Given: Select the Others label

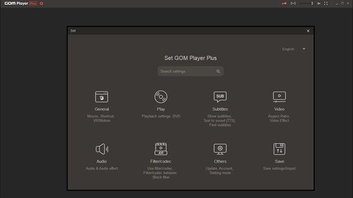Looking at the screenshot, I should click(220, 161).
